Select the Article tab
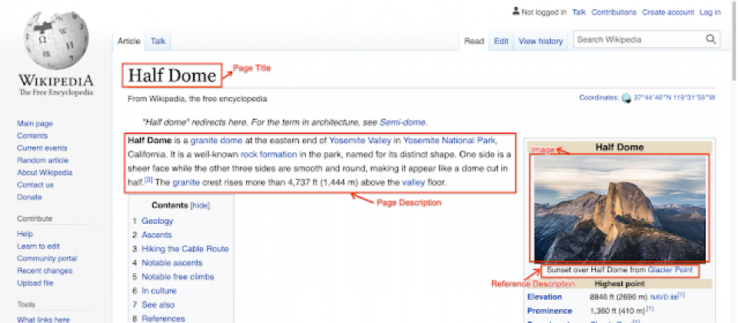738x323 pixels. pos(129,41)
